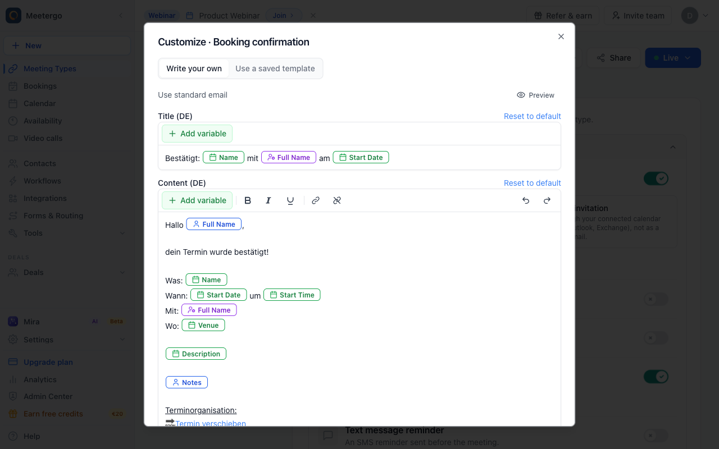Viewport: 719px width, 449px height.
Task: Select the Name chip after Was:
Action: coord(206,280)
